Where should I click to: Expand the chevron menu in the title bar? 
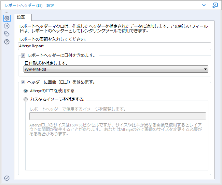pos(204,5)
